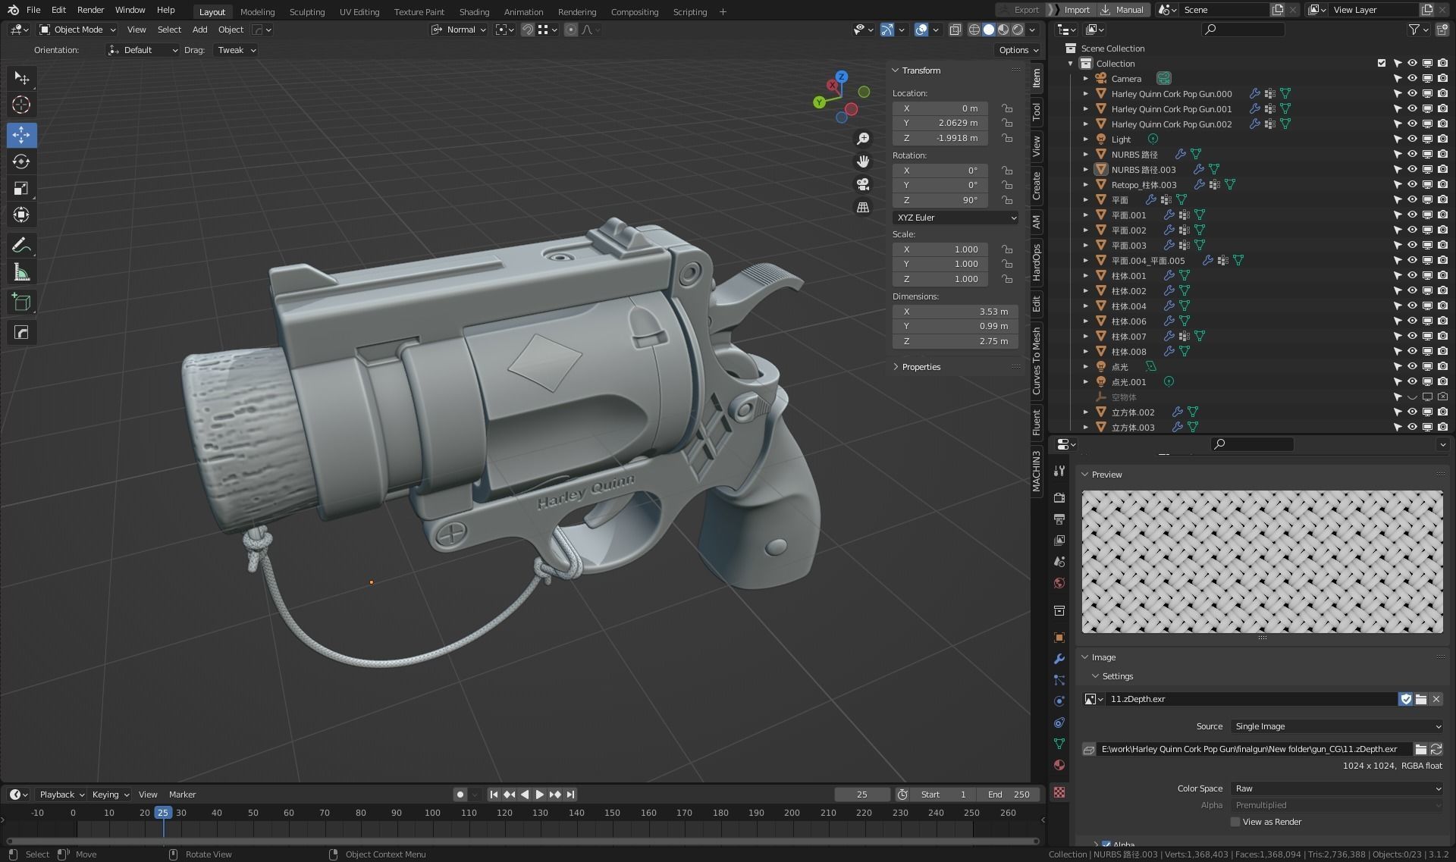Open Render properties tab icon
Screen dimensions: 1456x862
click(1059, 497)
